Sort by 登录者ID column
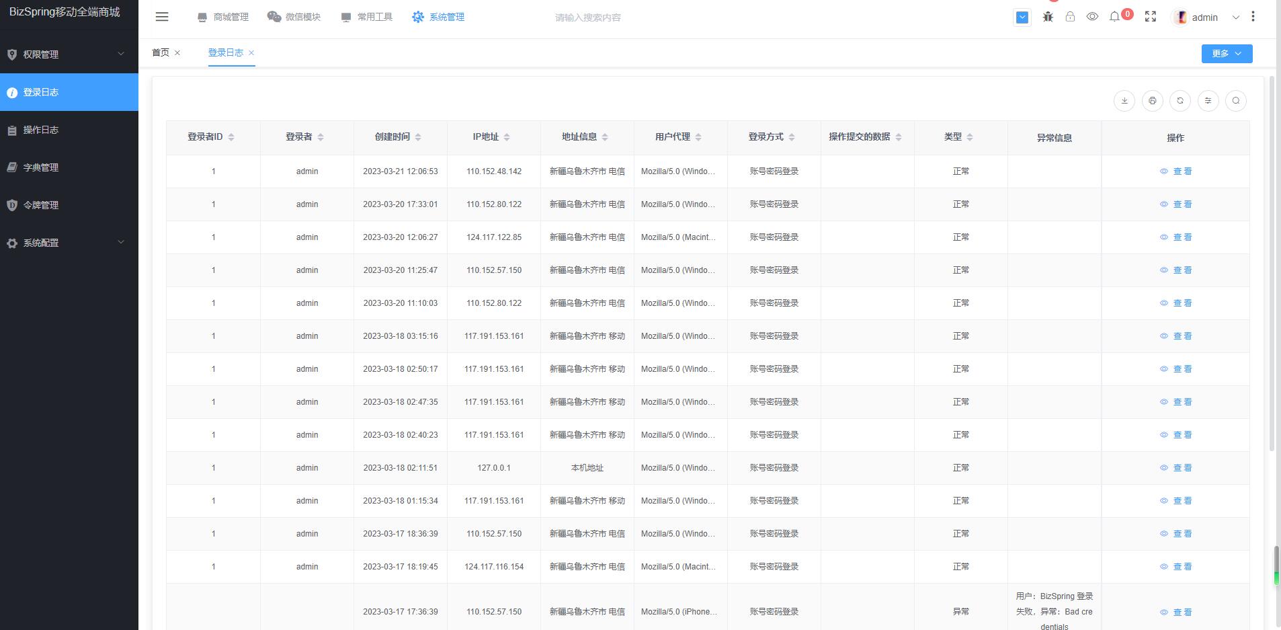Image resolution: width=1281 pixels, height=630 pixels. (231, 137)
